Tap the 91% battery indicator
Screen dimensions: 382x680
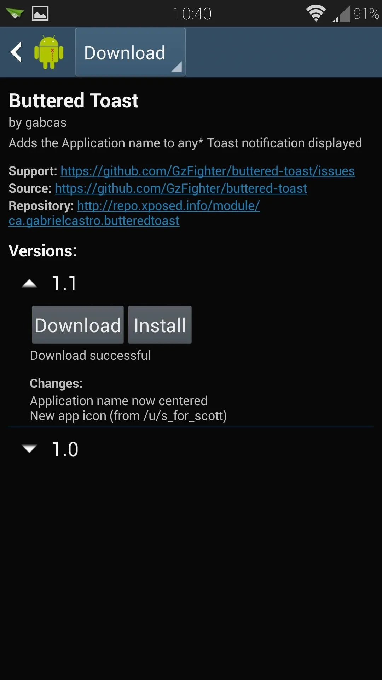click(x=366, y=14)
